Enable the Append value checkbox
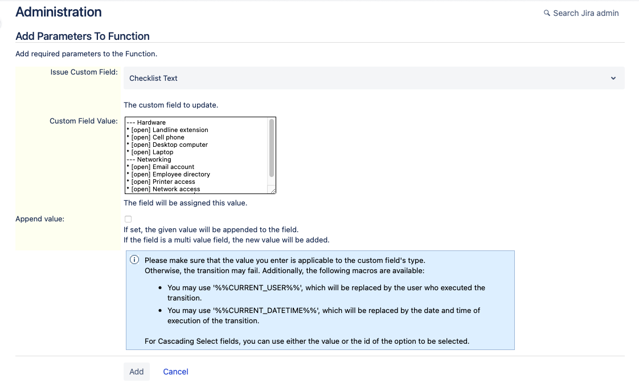Image resolution: width=639 pixels, height=387 pixels. 128,219
